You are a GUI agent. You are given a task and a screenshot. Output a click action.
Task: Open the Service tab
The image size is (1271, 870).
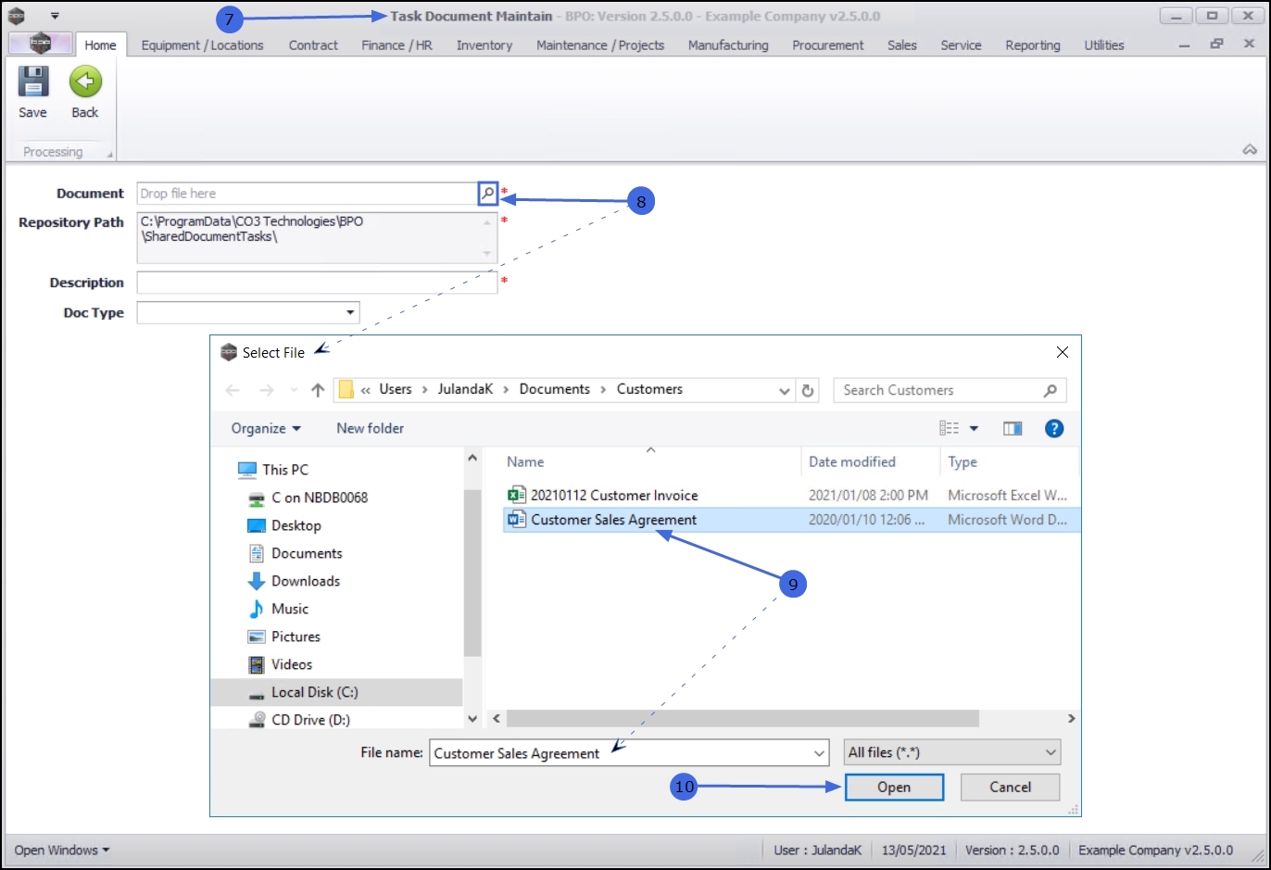[961, 44]
